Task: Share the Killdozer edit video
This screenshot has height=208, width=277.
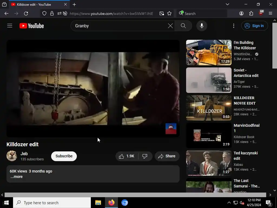Action: click(x=167, y=156)
